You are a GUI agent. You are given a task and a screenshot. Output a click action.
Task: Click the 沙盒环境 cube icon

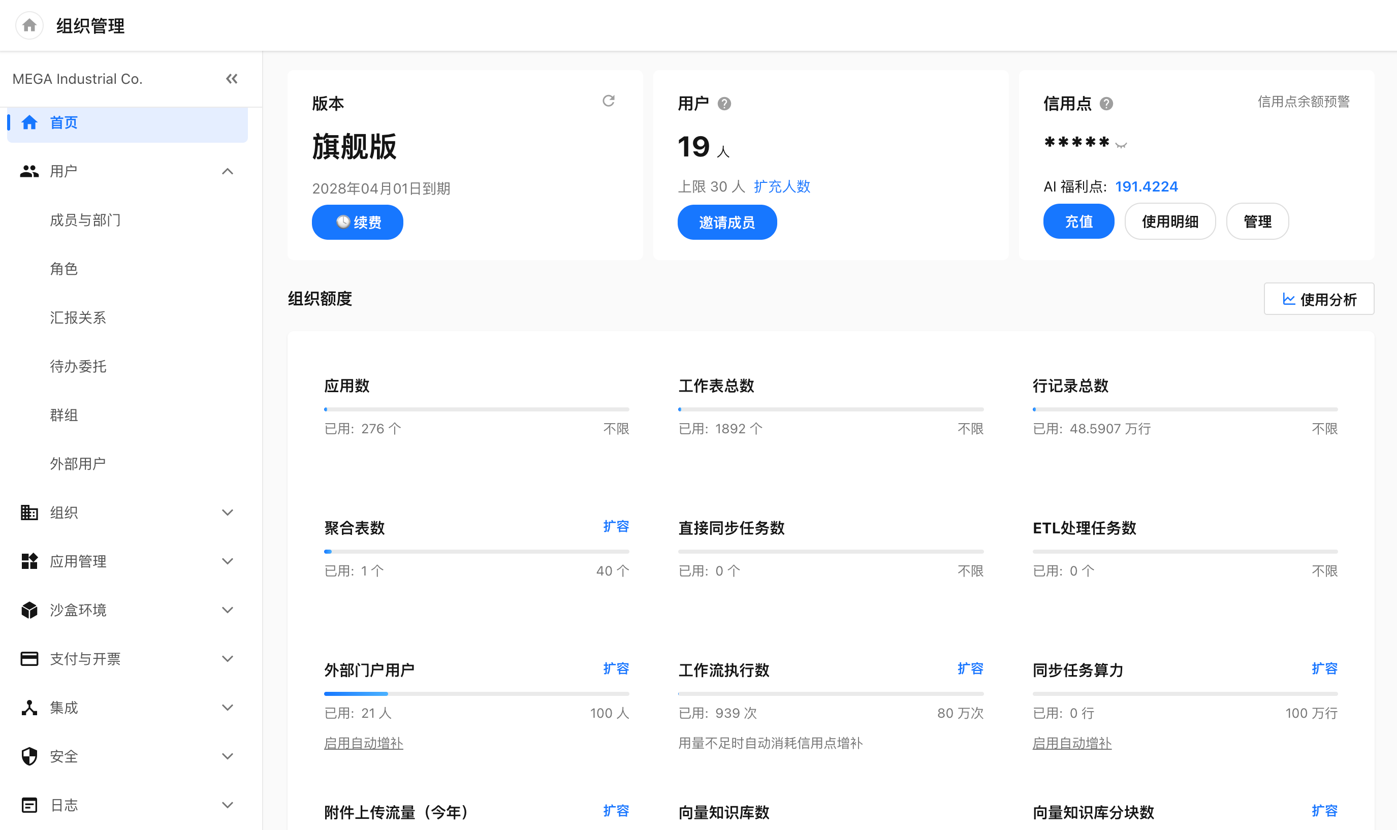pos(29,610)
